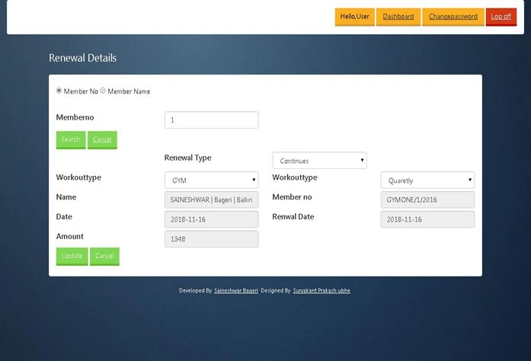Click the Renwal Date field
The image size is (531, 361).
click(427, 219)
